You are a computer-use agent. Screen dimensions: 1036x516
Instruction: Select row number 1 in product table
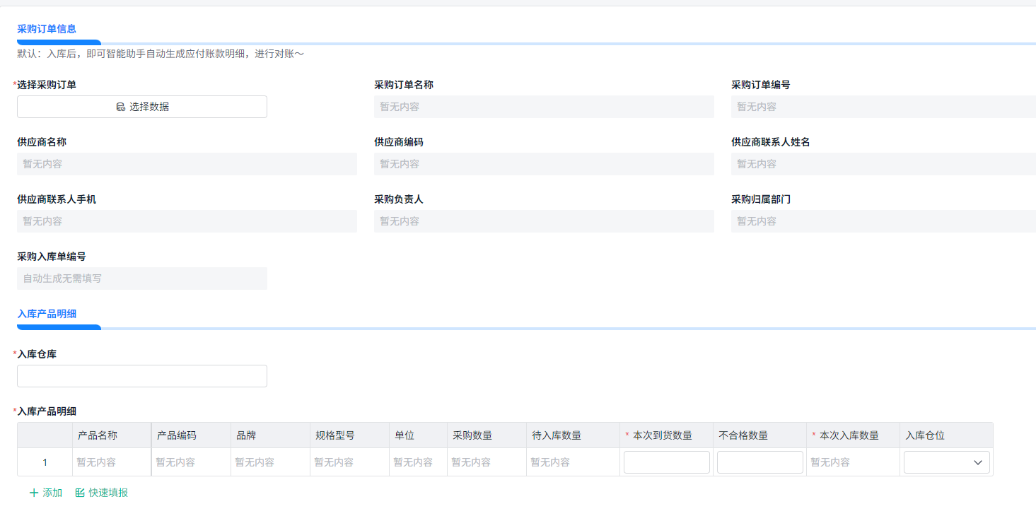[45, 462]
